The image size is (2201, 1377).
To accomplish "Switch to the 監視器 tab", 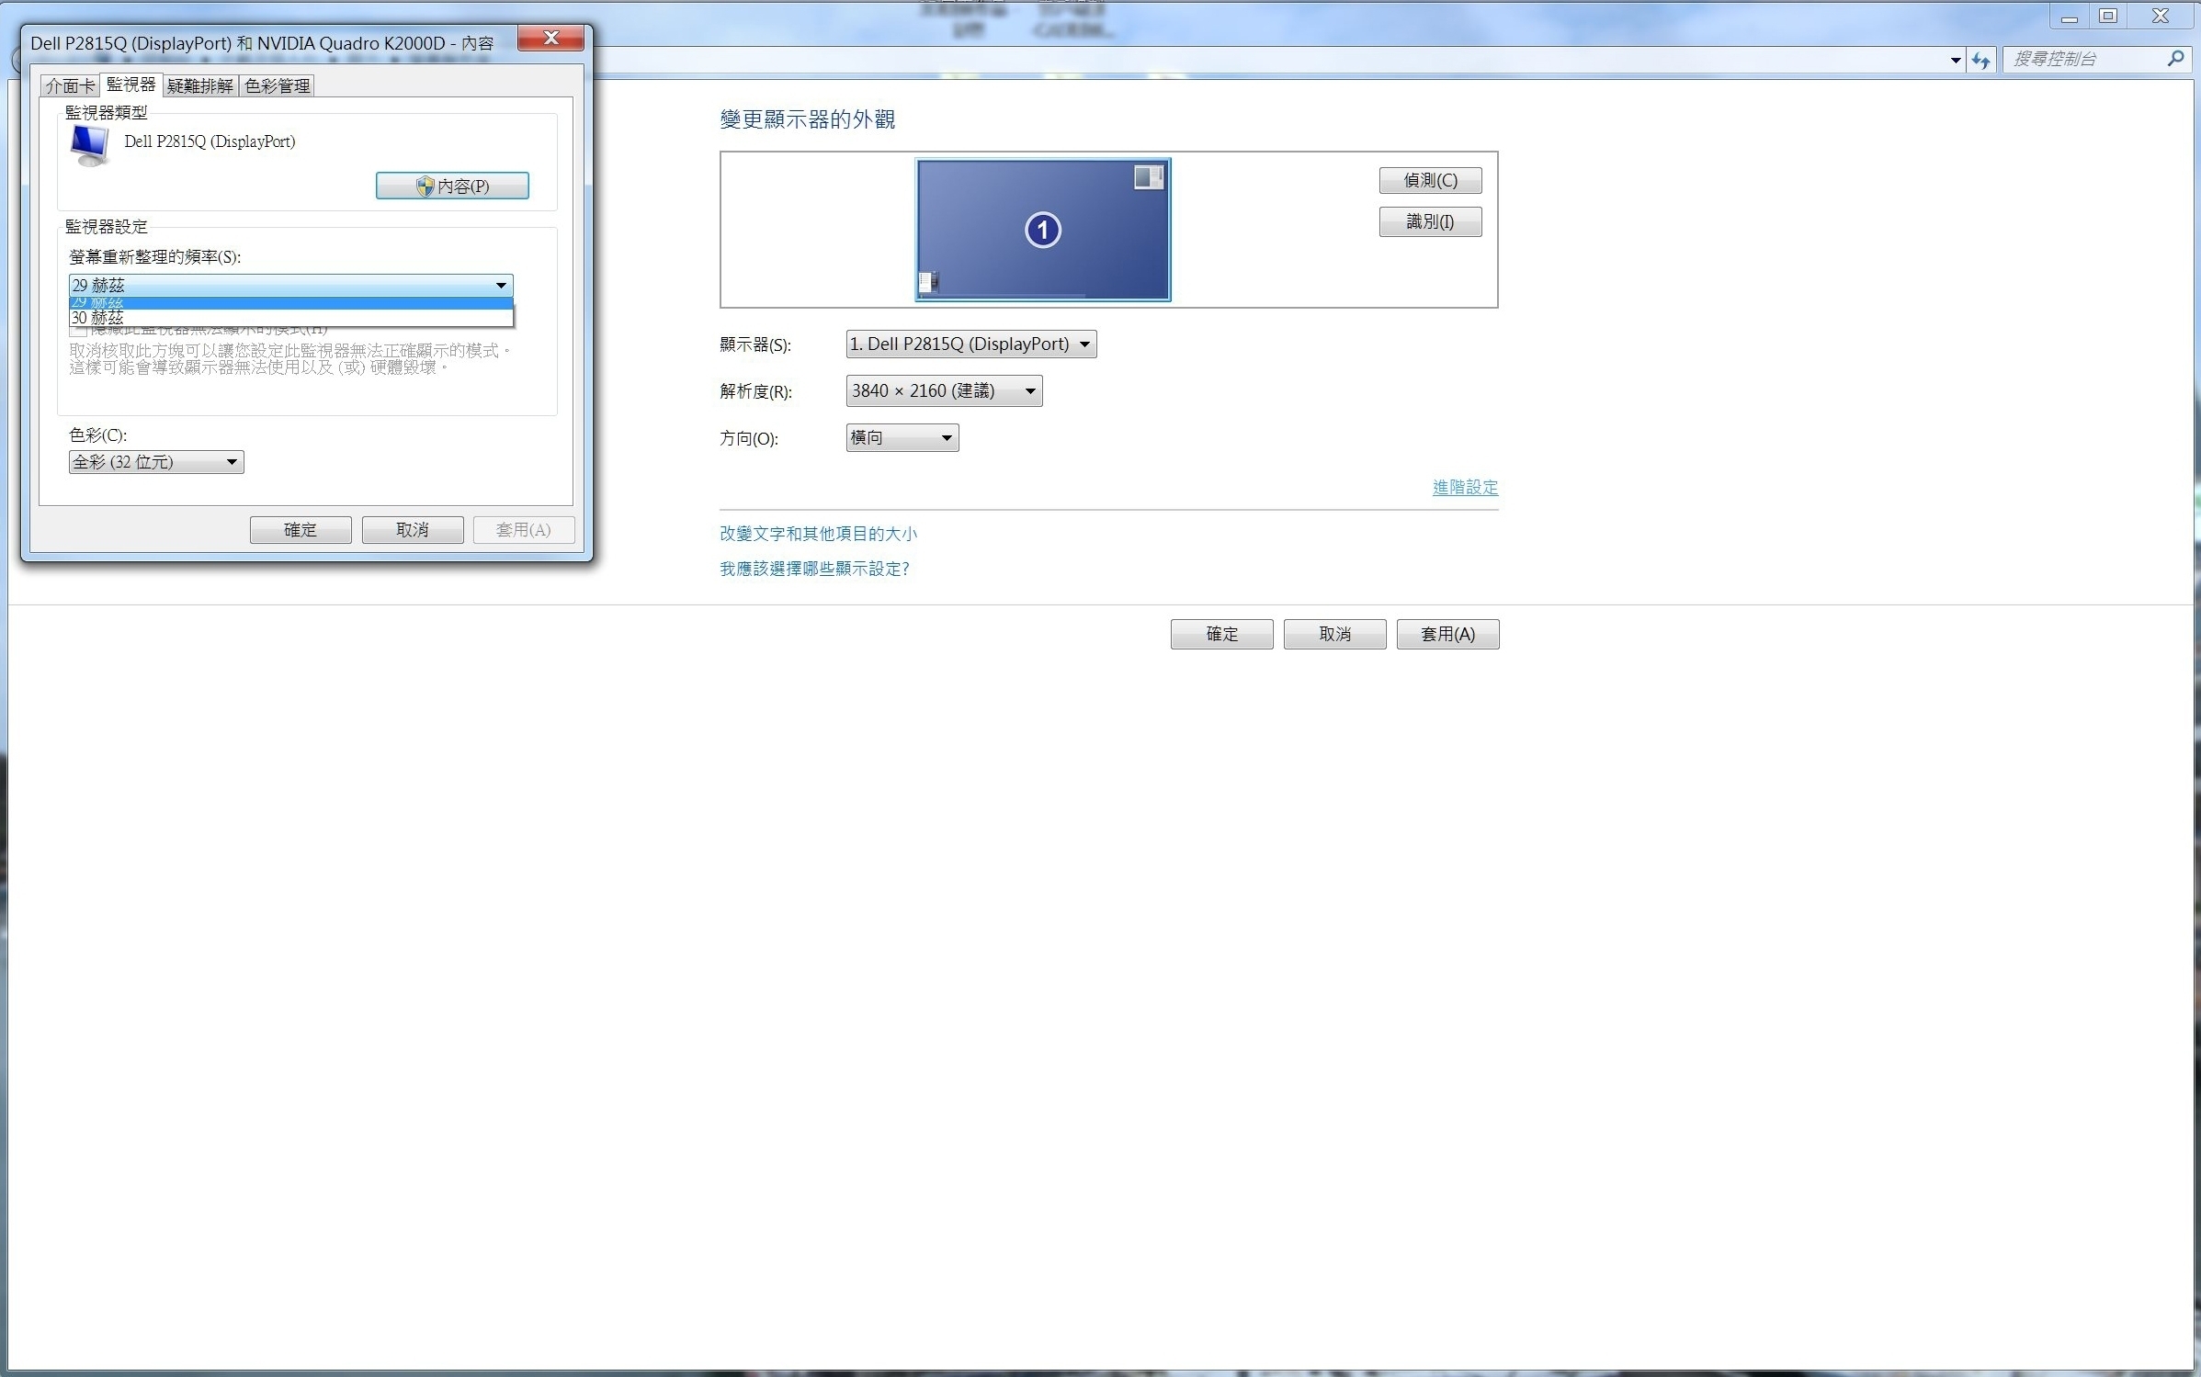I will coord(131,85).
